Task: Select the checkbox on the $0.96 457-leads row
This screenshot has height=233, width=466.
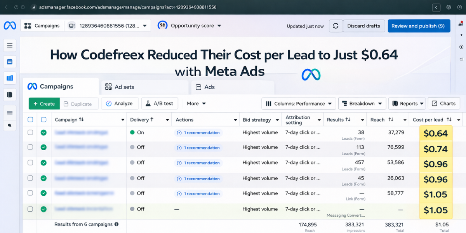Action: point(30,163)
